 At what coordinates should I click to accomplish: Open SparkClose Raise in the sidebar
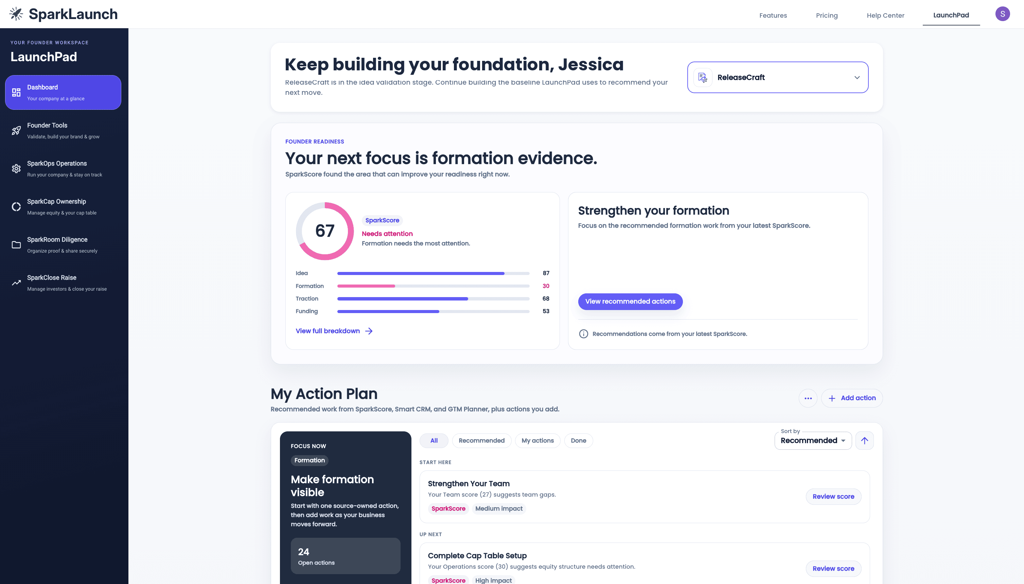coord(63,283)
